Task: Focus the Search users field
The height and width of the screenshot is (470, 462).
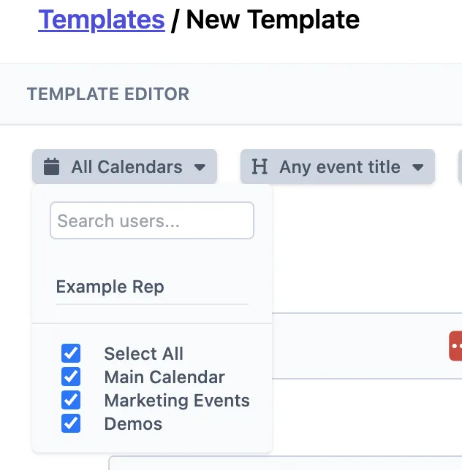Action: pyautogui.click(x=151, y=220)
